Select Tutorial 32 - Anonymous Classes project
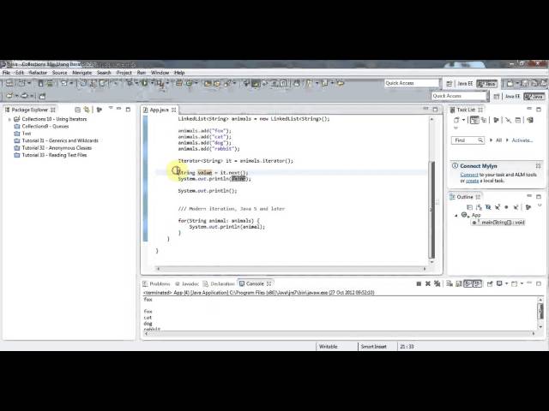Image resolution: width=549 pixels, height=411 pixels. (x=57, y=148)
